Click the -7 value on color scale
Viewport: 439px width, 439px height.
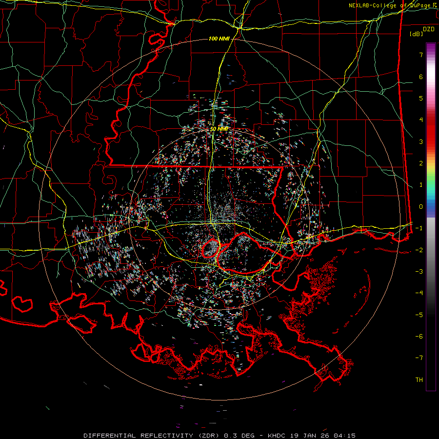419,358
